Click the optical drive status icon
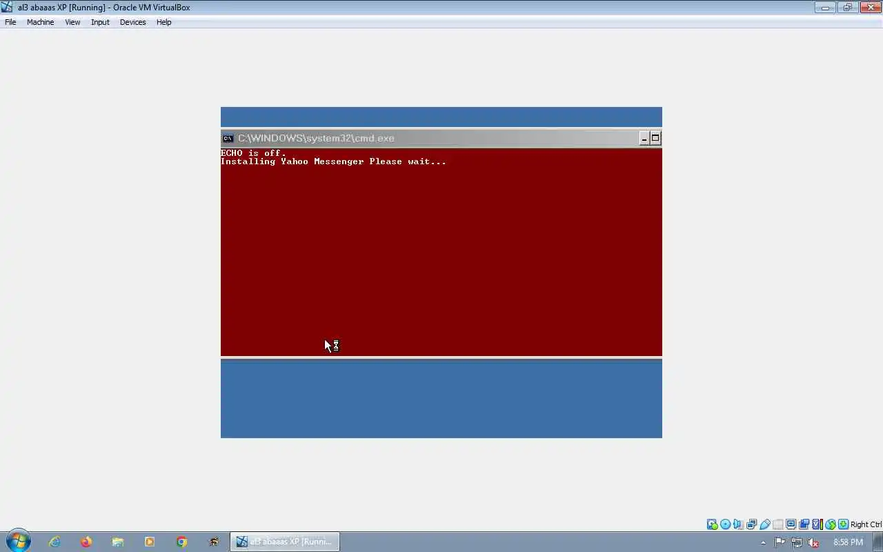 [725, 524]
